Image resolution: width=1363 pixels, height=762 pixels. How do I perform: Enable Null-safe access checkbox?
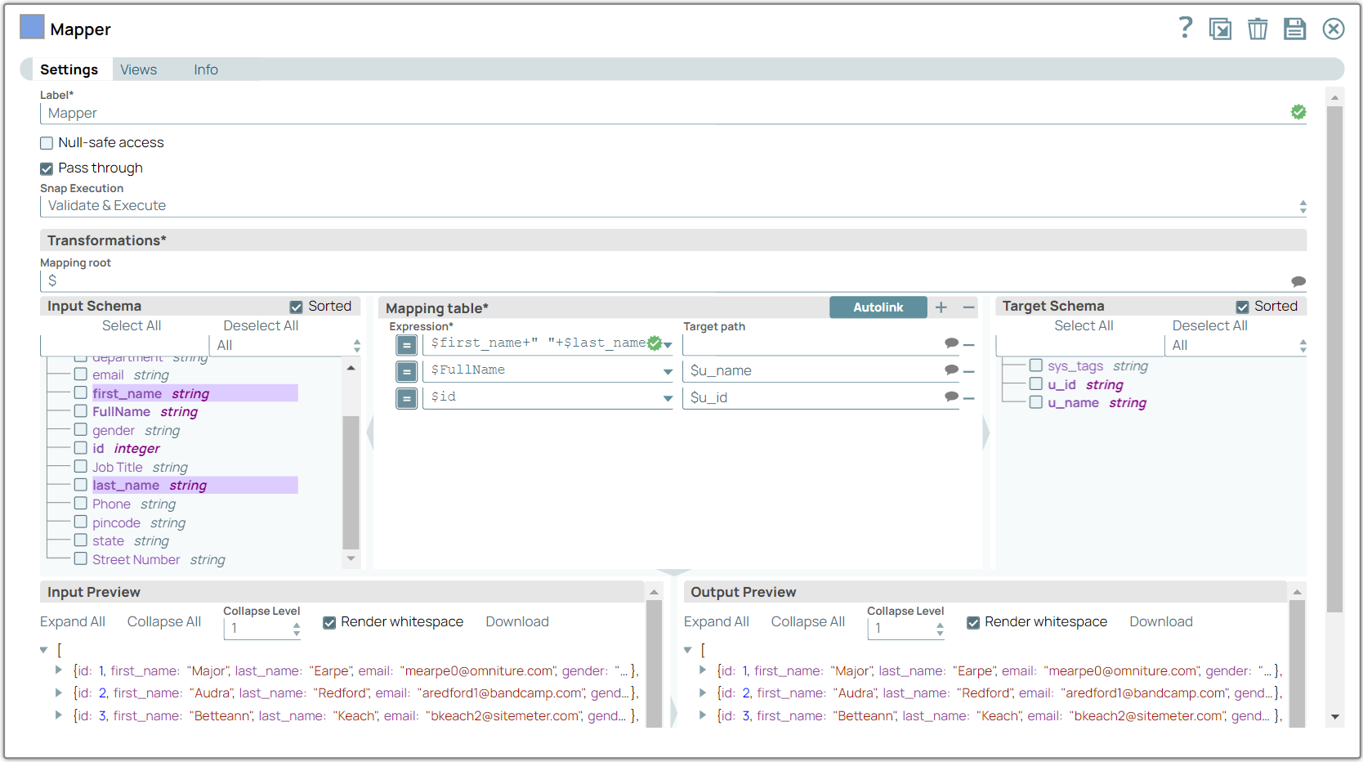[47, 143]
